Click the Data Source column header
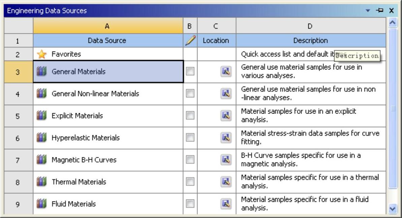Image resolution: width=402 pixels, height=218 pixels. point(107,41)
